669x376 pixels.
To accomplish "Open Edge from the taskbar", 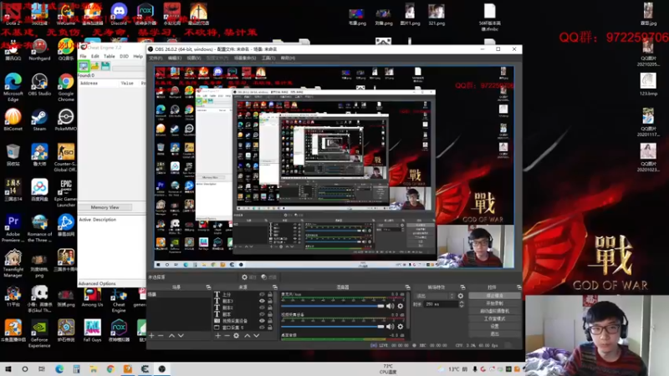I will 59,369.
